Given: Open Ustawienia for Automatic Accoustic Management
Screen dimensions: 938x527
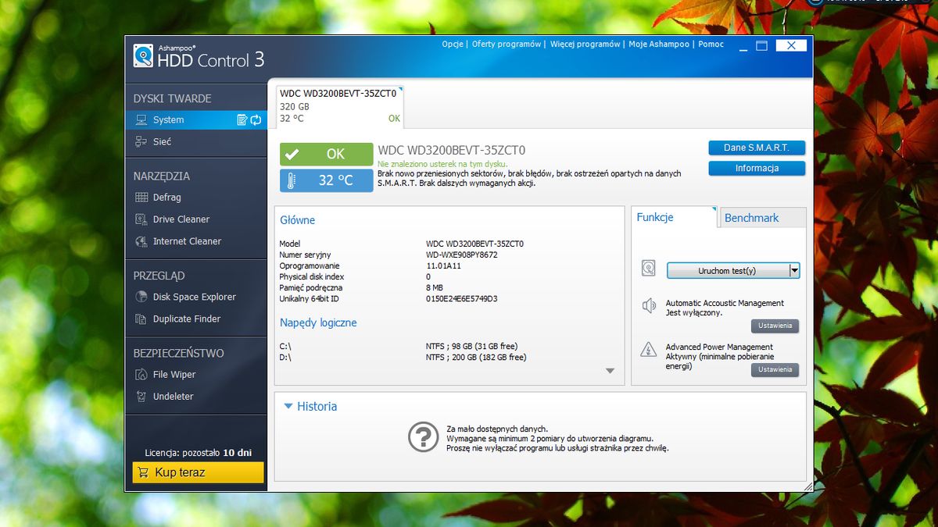Looking at the screenshot, I should tap(775, 326).
